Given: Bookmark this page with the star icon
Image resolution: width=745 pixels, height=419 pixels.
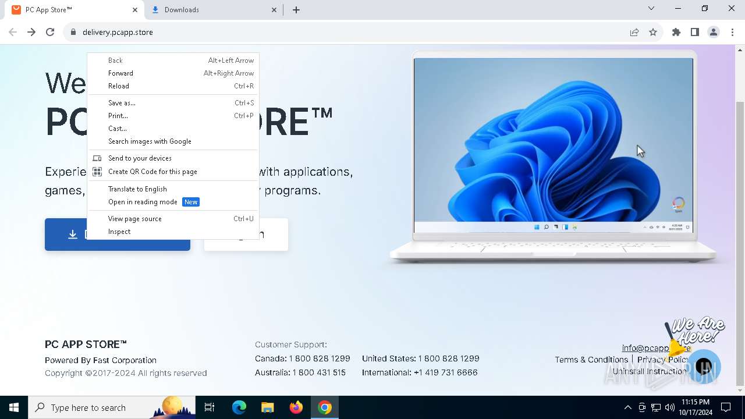Looking at the screenshot, I should tap(653, 32).
